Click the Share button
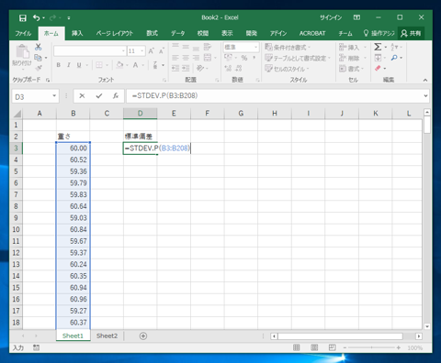Image resolution: width=441 pixels, height=363 pixels. pos(411,33)
